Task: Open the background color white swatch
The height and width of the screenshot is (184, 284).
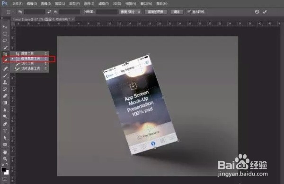Action: [7, 173]
